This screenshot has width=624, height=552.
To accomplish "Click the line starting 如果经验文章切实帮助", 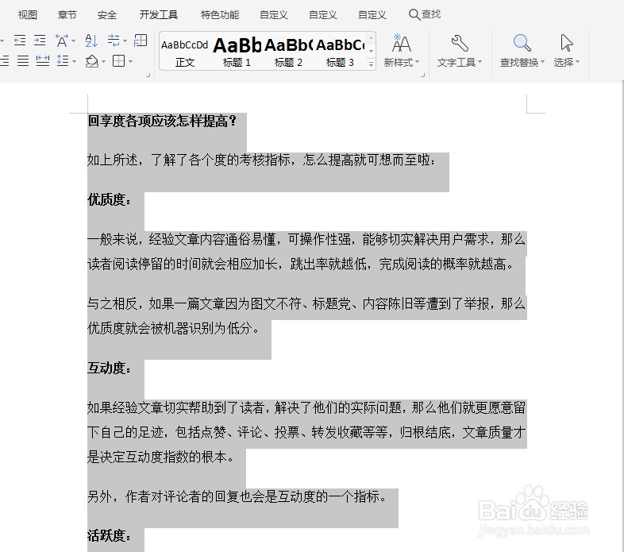I will click(306, 407).
